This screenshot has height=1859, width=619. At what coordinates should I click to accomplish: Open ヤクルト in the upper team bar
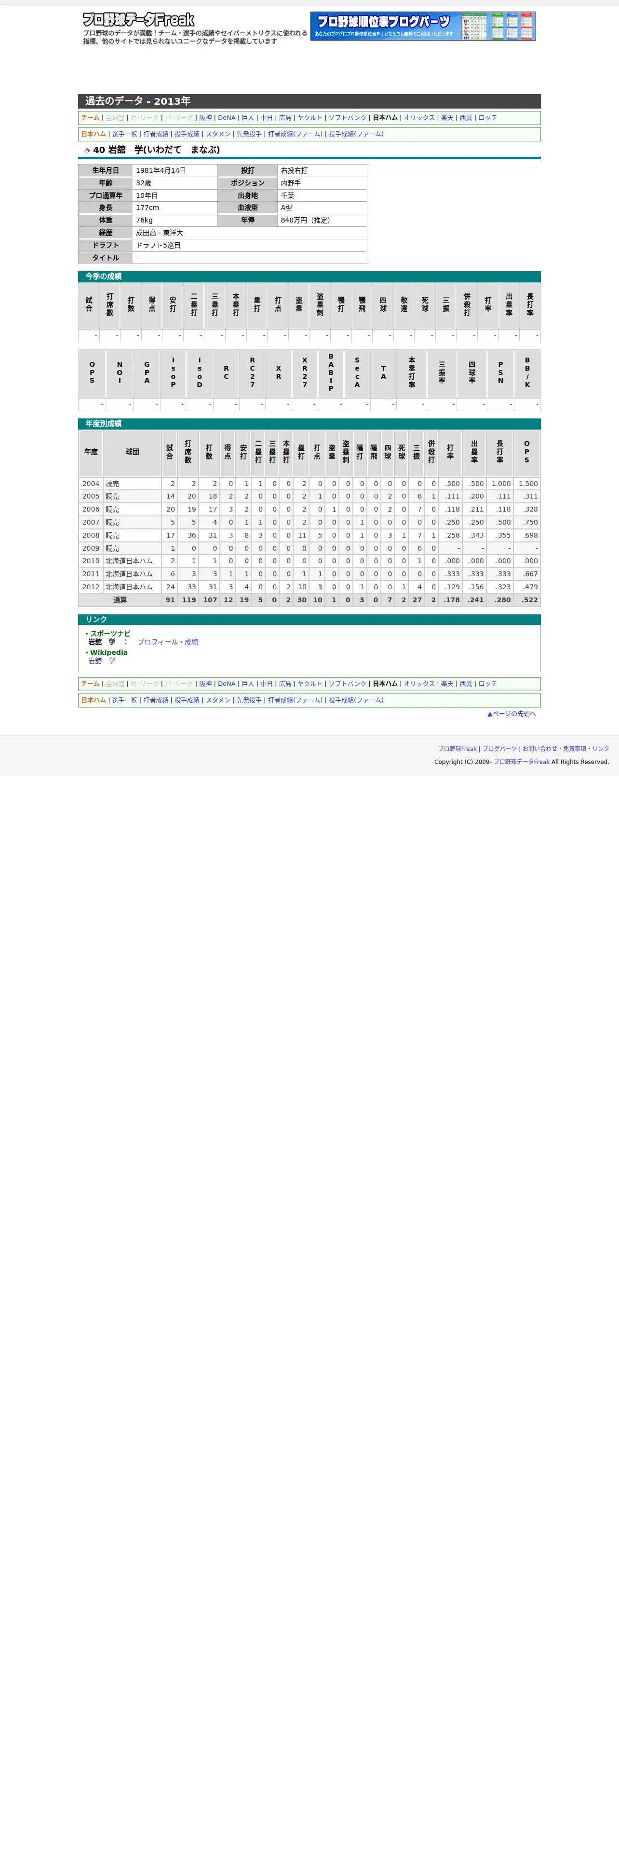tap(310, 118)
